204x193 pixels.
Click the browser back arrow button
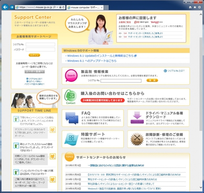click(5, 7)
